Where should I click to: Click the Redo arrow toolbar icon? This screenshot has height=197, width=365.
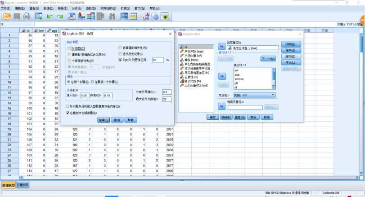pyautogui.click(x=60, y=17)
